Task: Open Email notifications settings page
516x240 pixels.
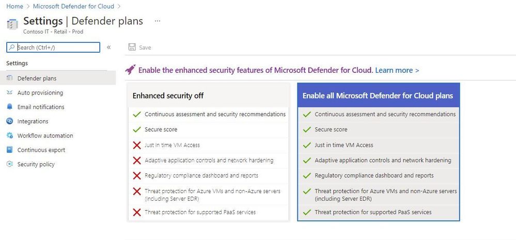Action: tap(41, 107)
